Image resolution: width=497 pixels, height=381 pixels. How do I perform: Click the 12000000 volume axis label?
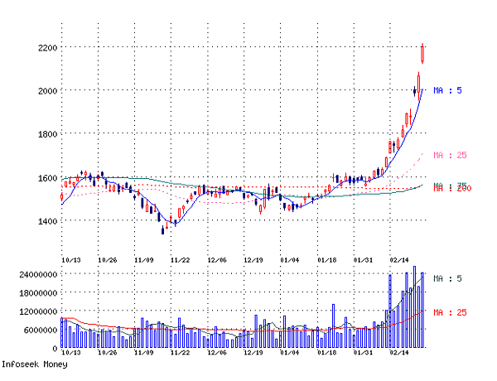point(38,312)
